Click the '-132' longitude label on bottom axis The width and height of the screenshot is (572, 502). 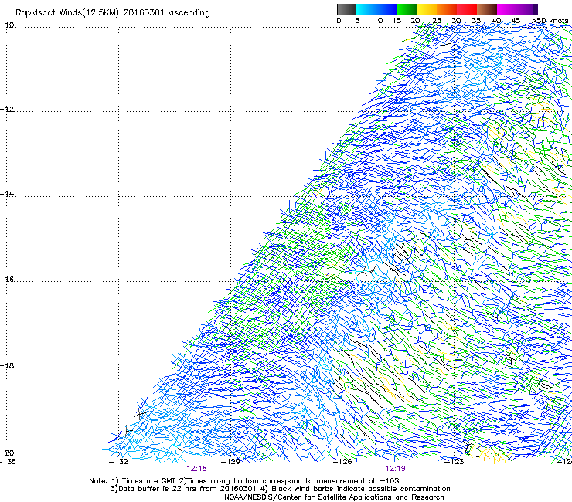click(x=118, y=462)
